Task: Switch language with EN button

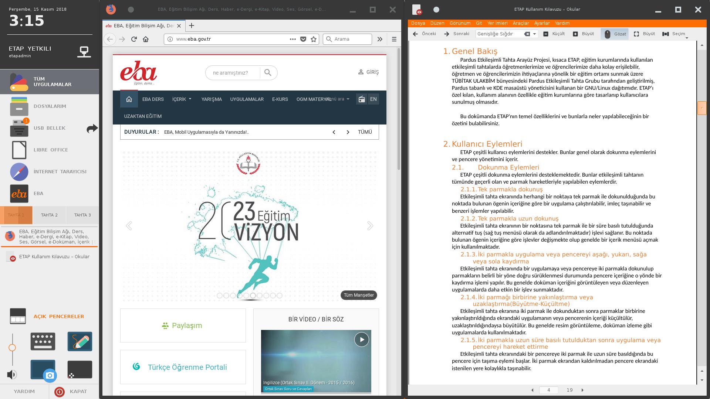Action: pyautogui.click(x=373, y=99)
